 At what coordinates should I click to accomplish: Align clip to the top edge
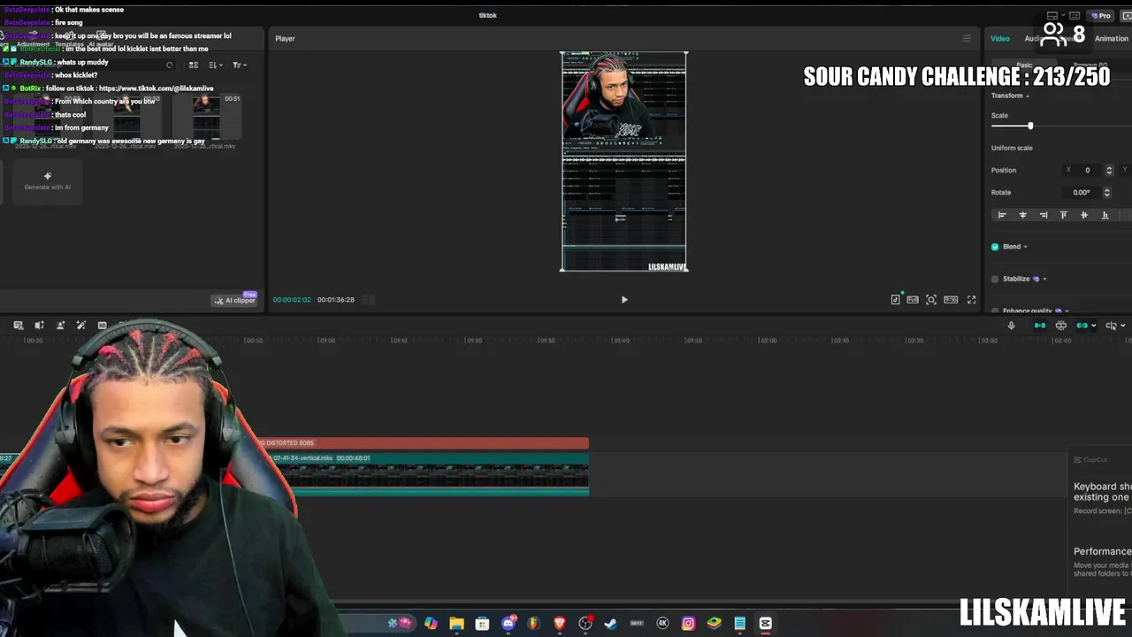(x=1064, y=215)
